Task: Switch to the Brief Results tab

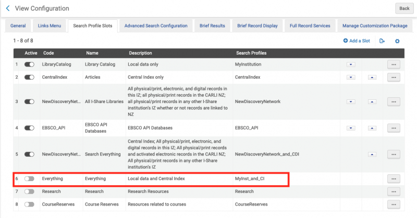Action: (212, 26)
